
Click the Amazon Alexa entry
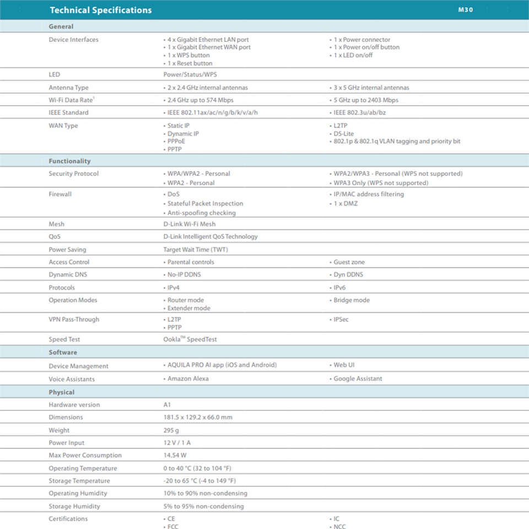[188, 379]
